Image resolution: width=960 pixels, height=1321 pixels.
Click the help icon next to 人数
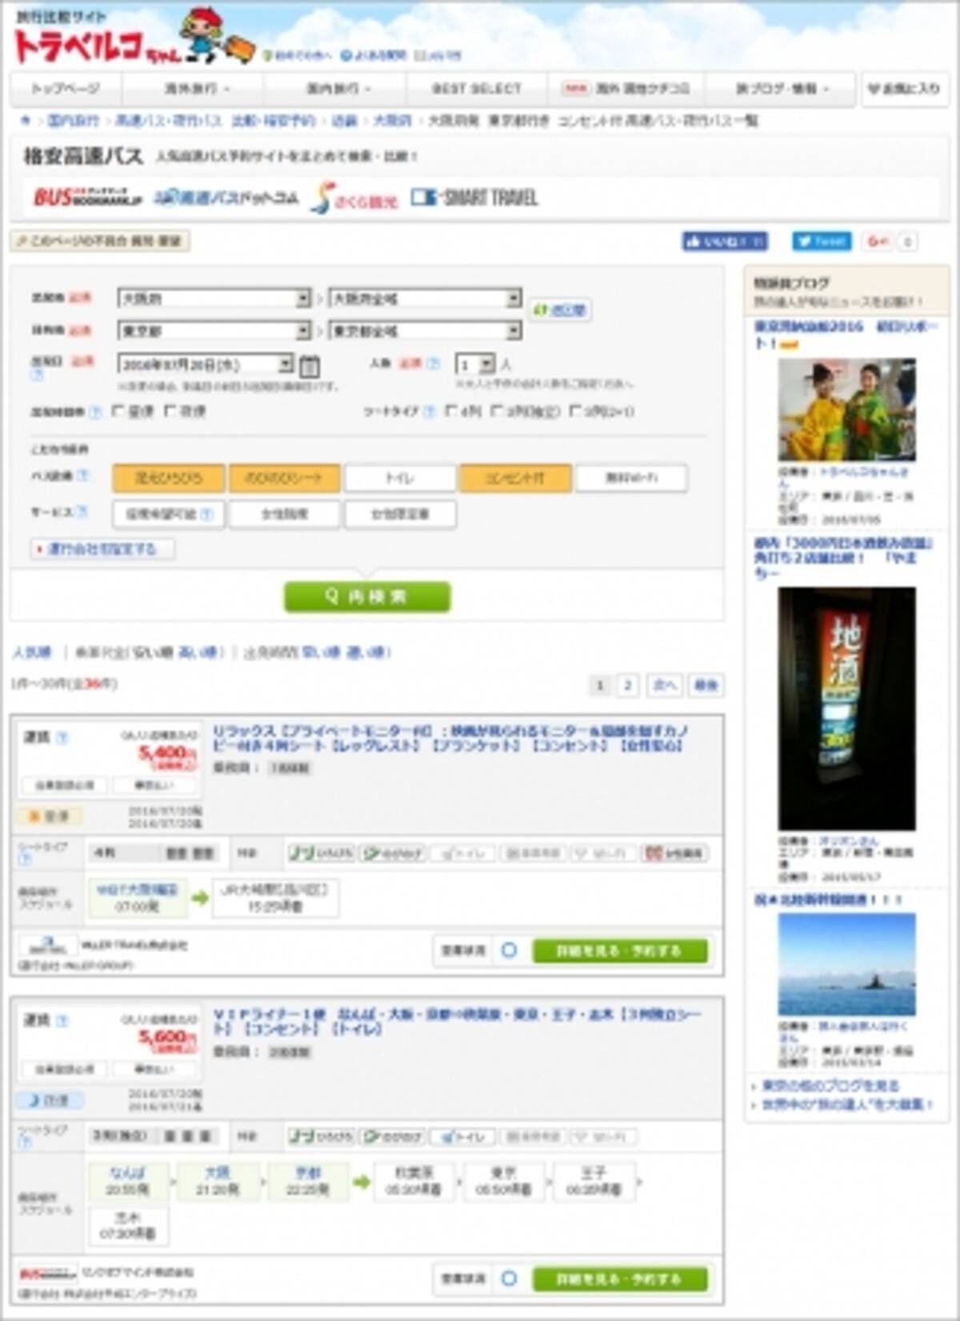click(x=434, y=363)
